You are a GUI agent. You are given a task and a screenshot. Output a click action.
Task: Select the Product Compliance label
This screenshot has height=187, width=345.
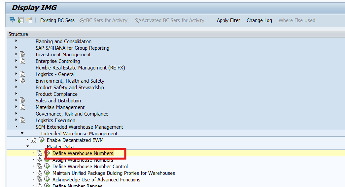(56, 94)
